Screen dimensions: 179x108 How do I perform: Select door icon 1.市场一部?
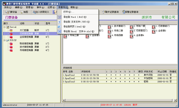click(132, 27)
